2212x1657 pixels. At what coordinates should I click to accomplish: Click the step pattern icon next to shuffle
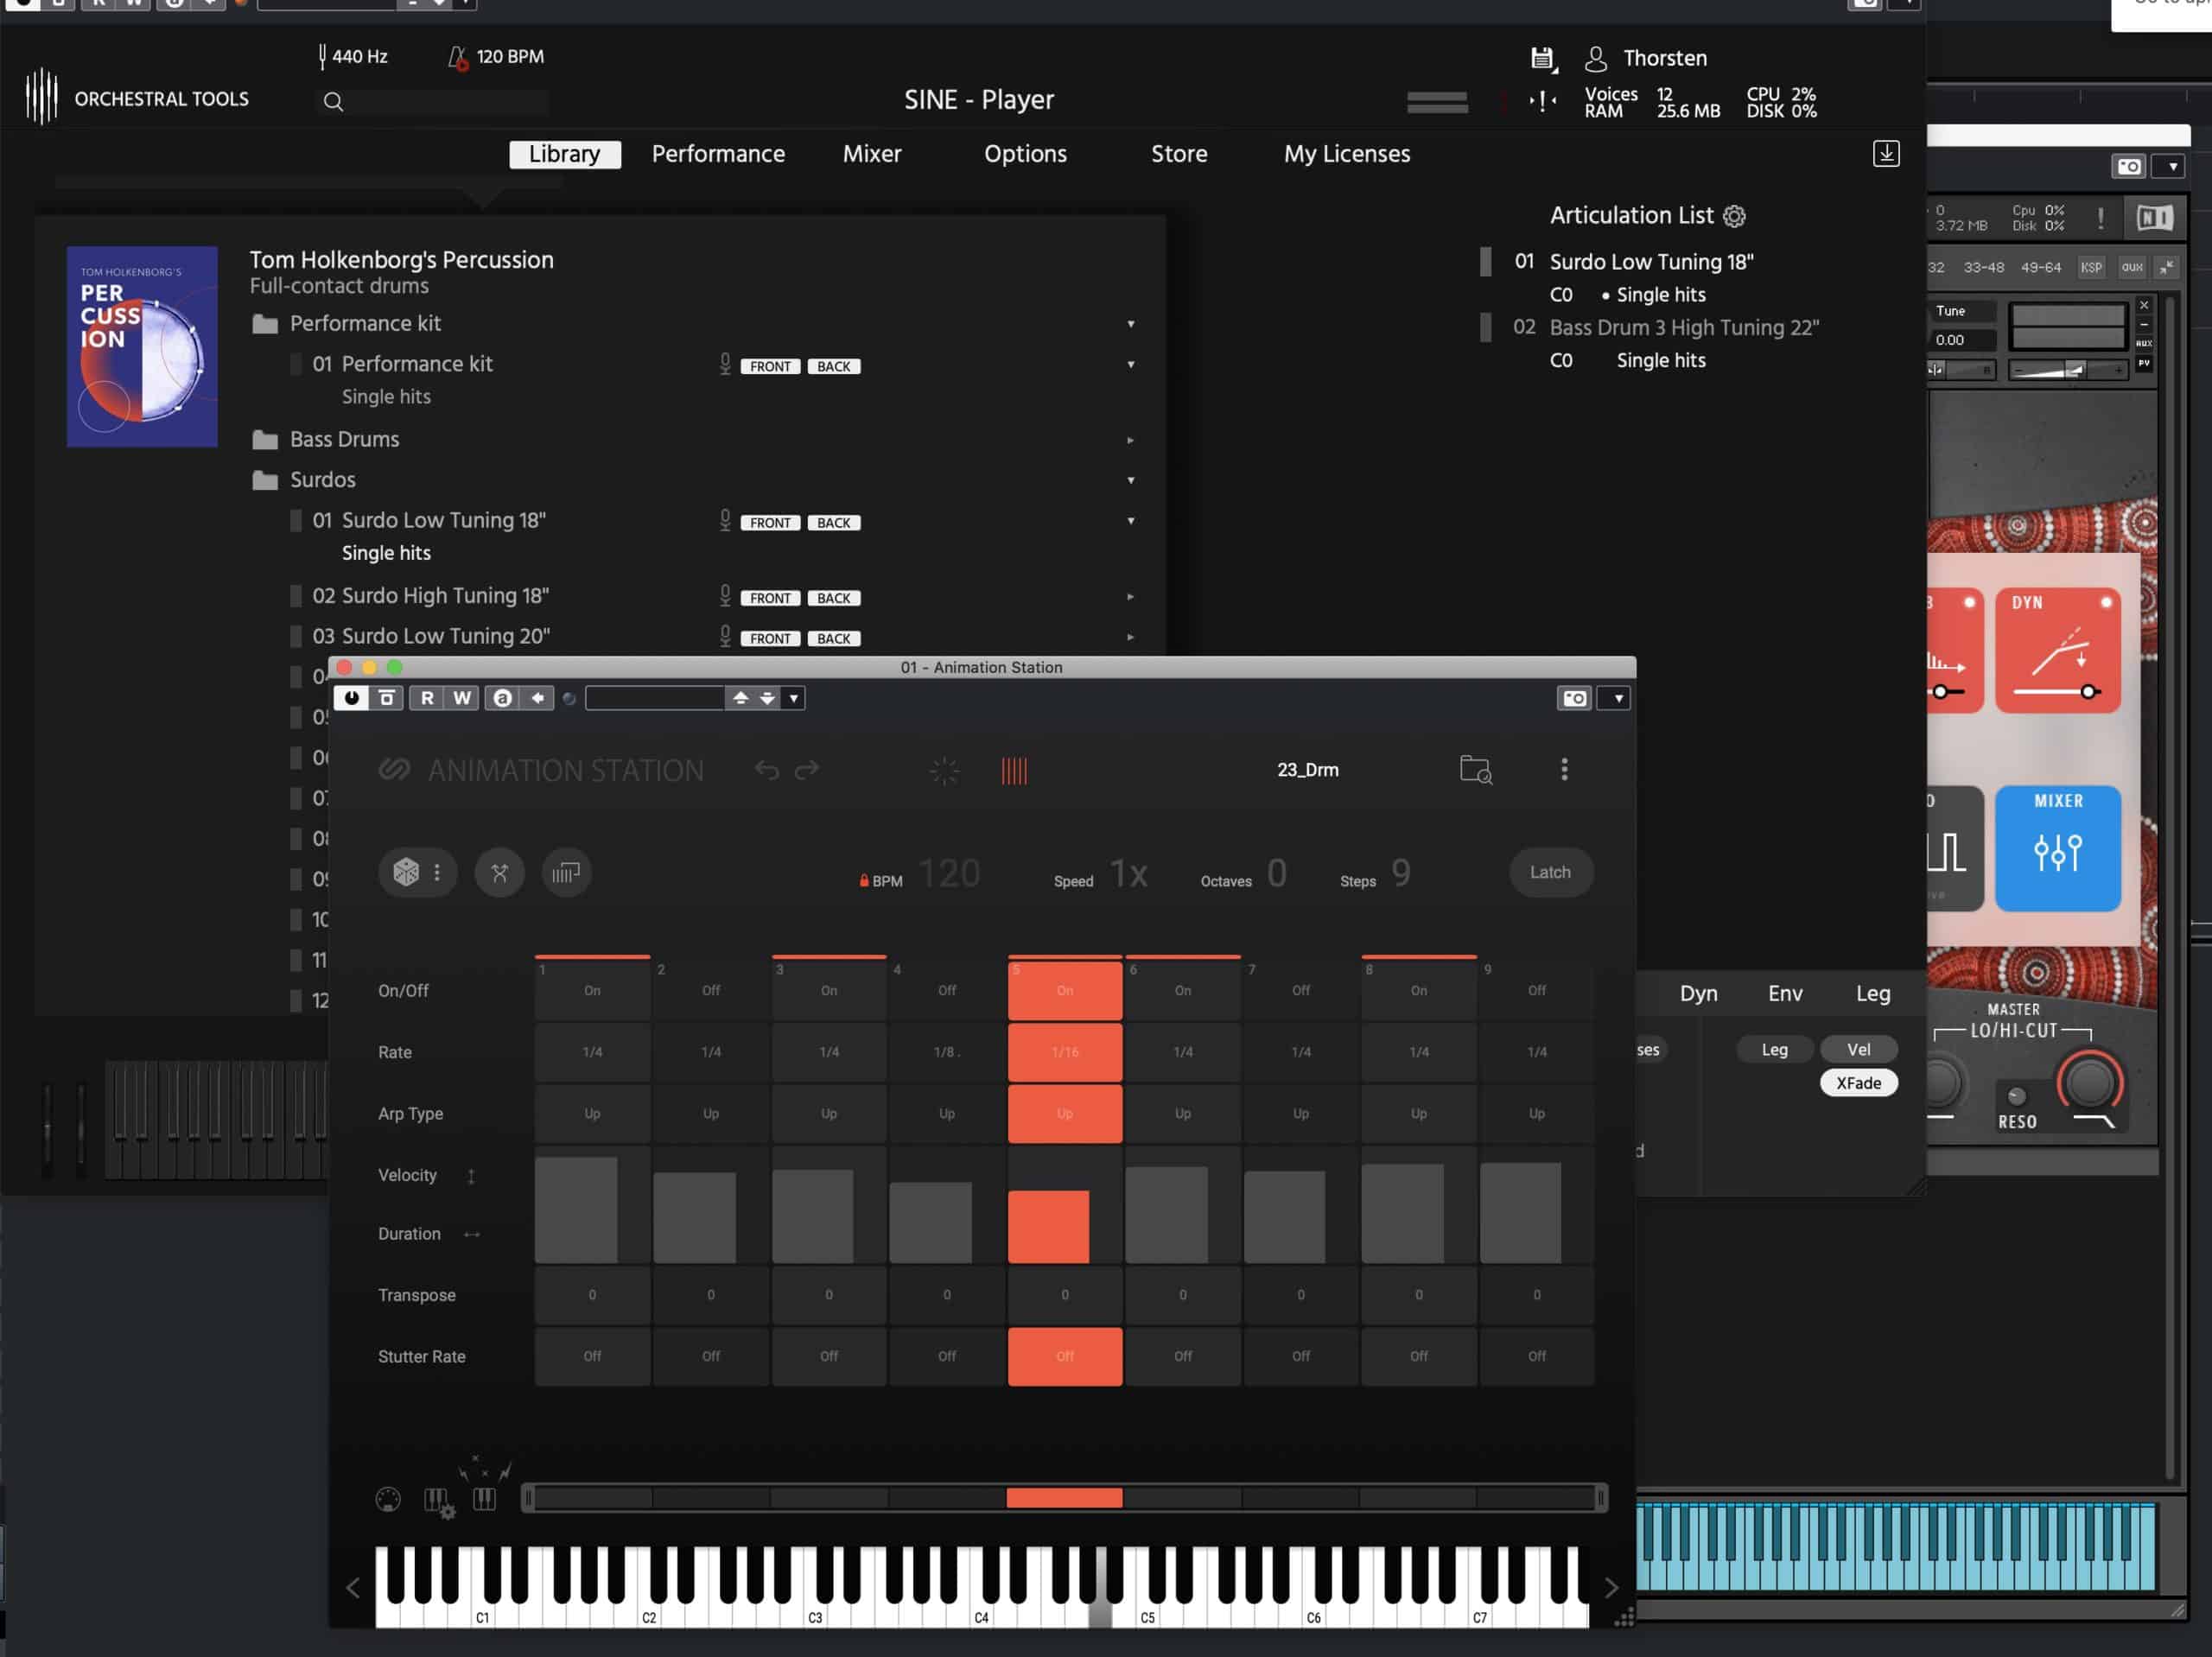(566, 872)
